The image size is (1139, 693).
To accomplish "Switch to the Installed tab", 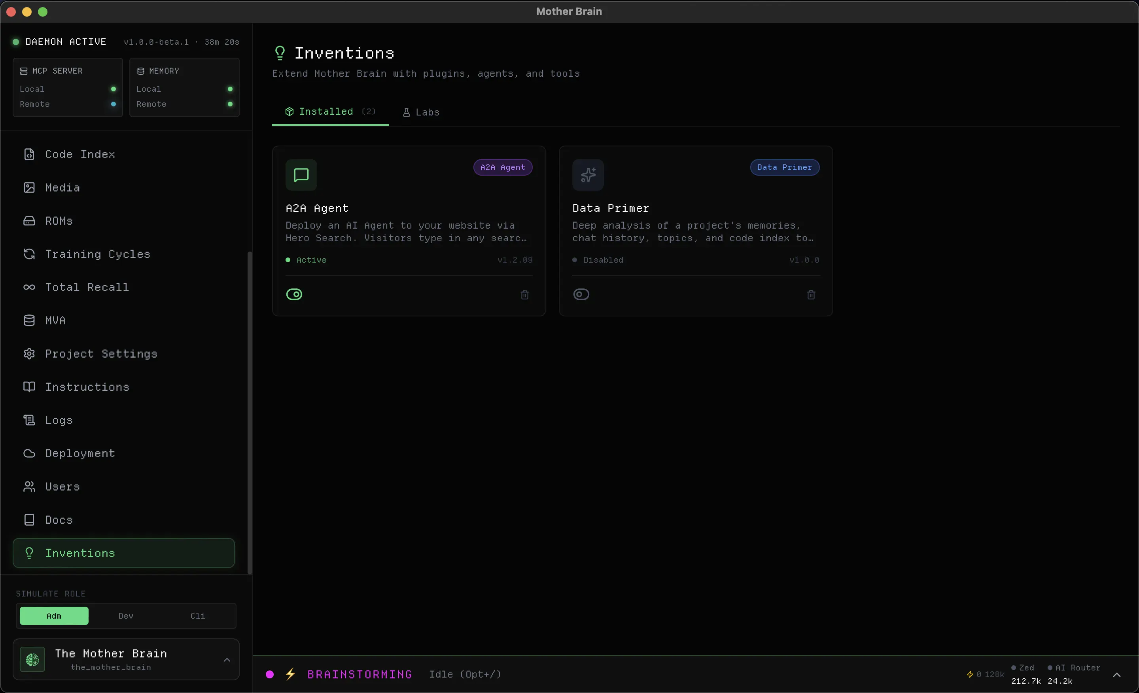I will tap(331, 112).
